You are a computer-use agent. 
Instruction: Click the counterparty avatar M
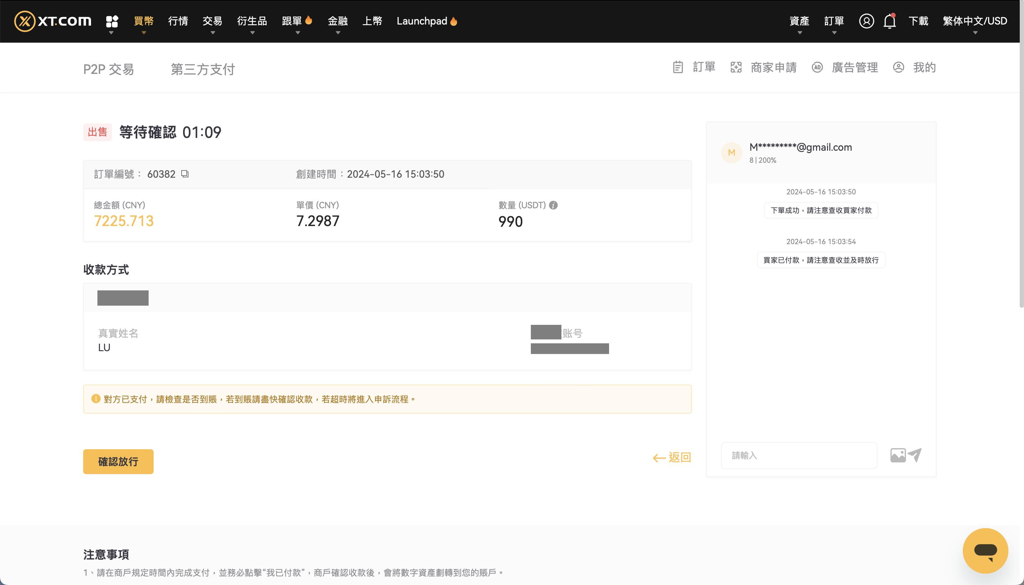tap(731, 153)
